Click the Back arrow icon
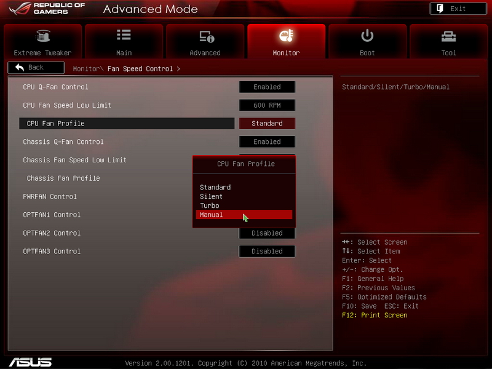The width and height of the screenshot is (492, 369). (x=20, y=67)
